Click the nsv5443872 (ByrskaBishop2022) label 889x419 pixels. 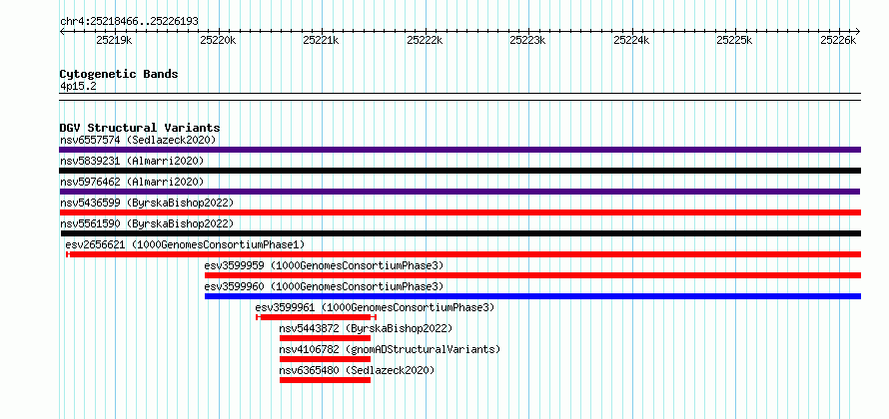point(366,328)
